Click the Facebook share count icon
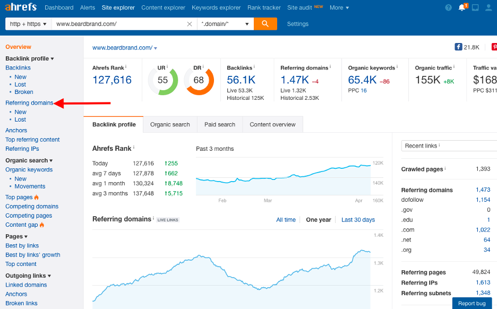 click(x=458, y=47)
